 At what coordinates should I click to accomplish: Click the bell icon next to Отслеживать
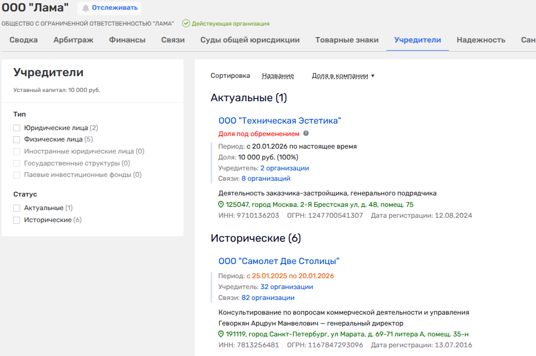pyautogui.click(x=85, y=8)
